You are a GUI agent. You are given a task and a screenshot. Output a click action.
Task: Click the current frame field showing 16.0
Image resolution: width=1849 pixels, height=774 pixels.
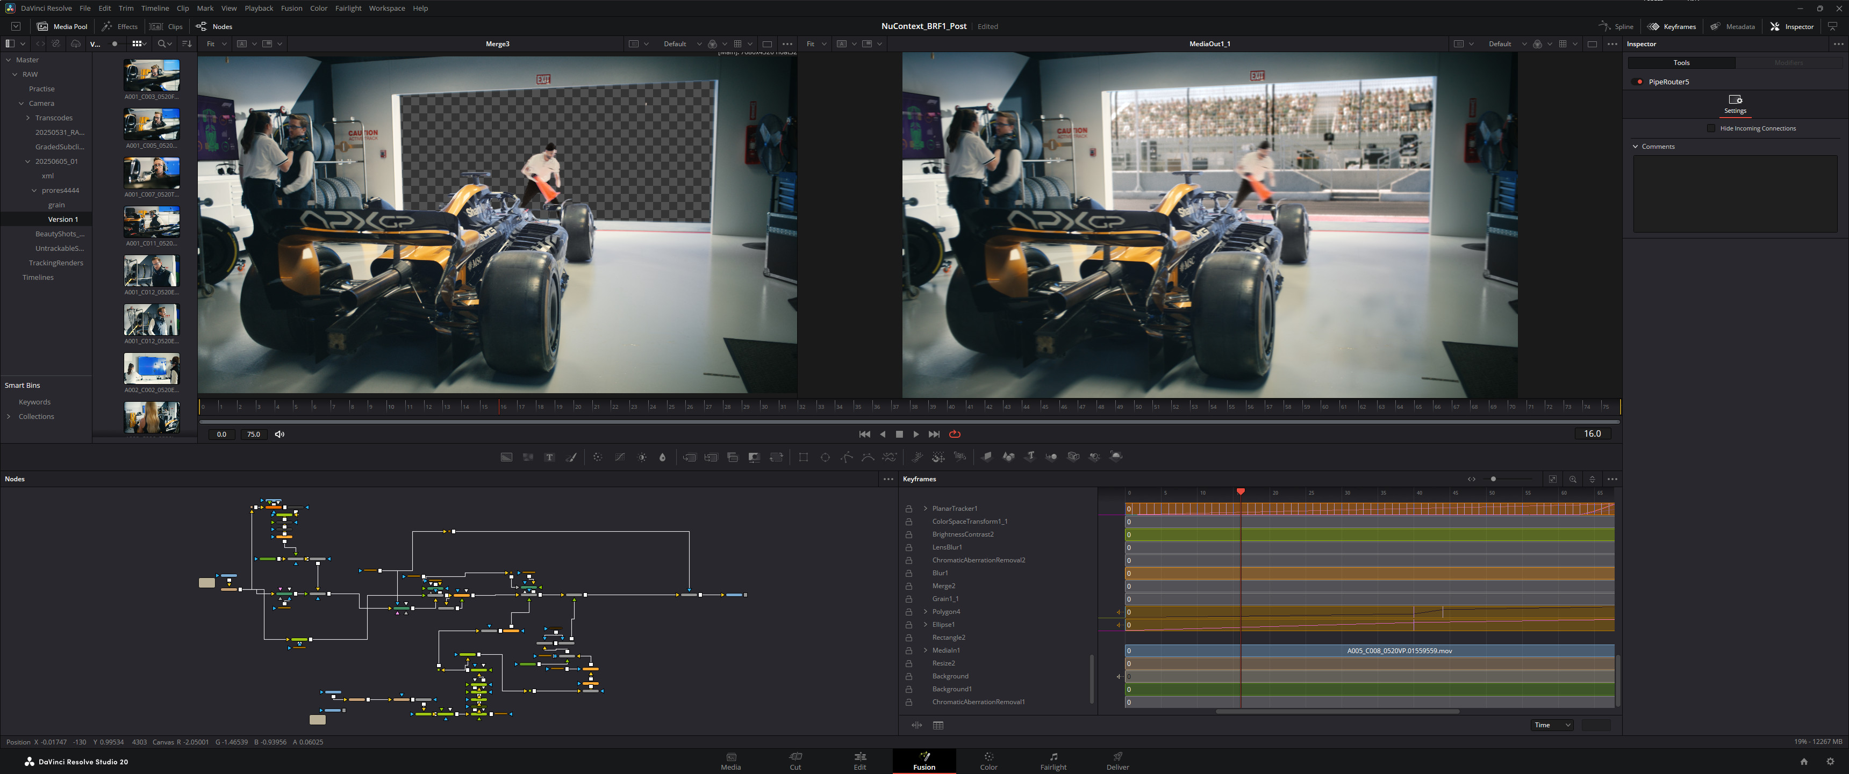pos(1592,434)
